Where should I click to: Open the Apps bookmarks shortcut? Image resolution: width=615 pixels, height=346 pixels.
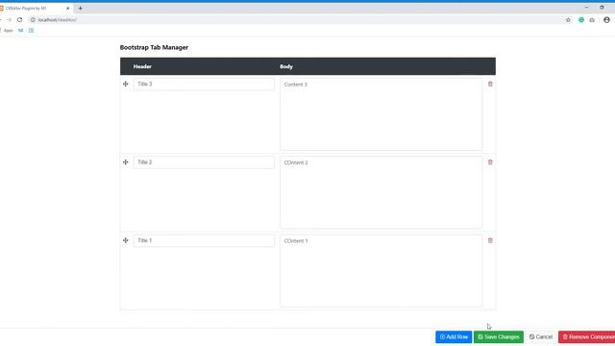tap(7, 30)
